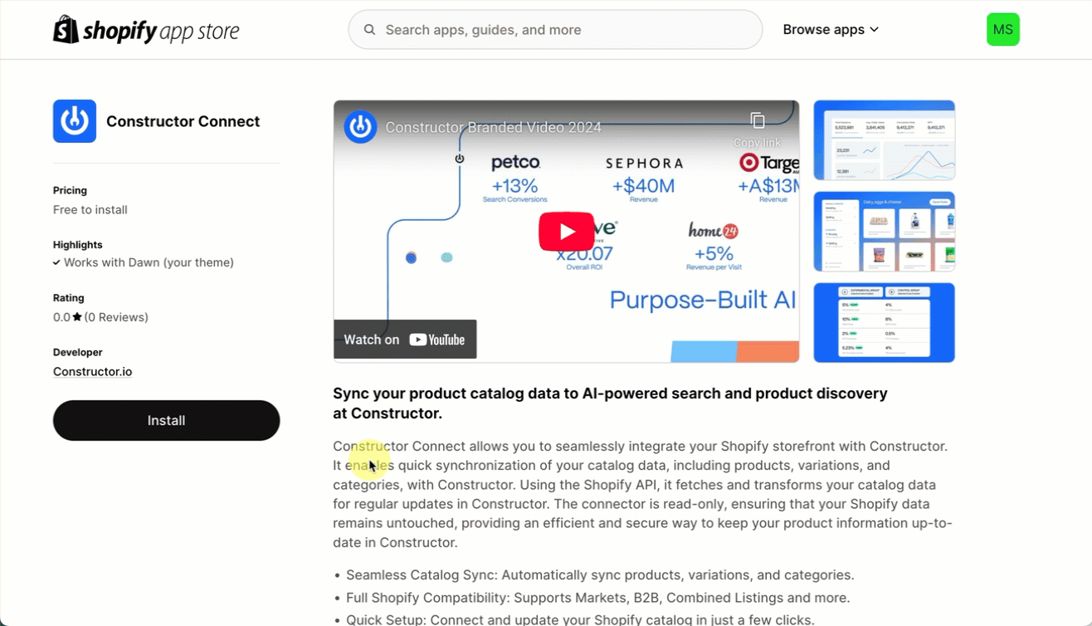This screenshot has width=1092, height=626.
Task: Click the Developer label
Action: [78, 352]
